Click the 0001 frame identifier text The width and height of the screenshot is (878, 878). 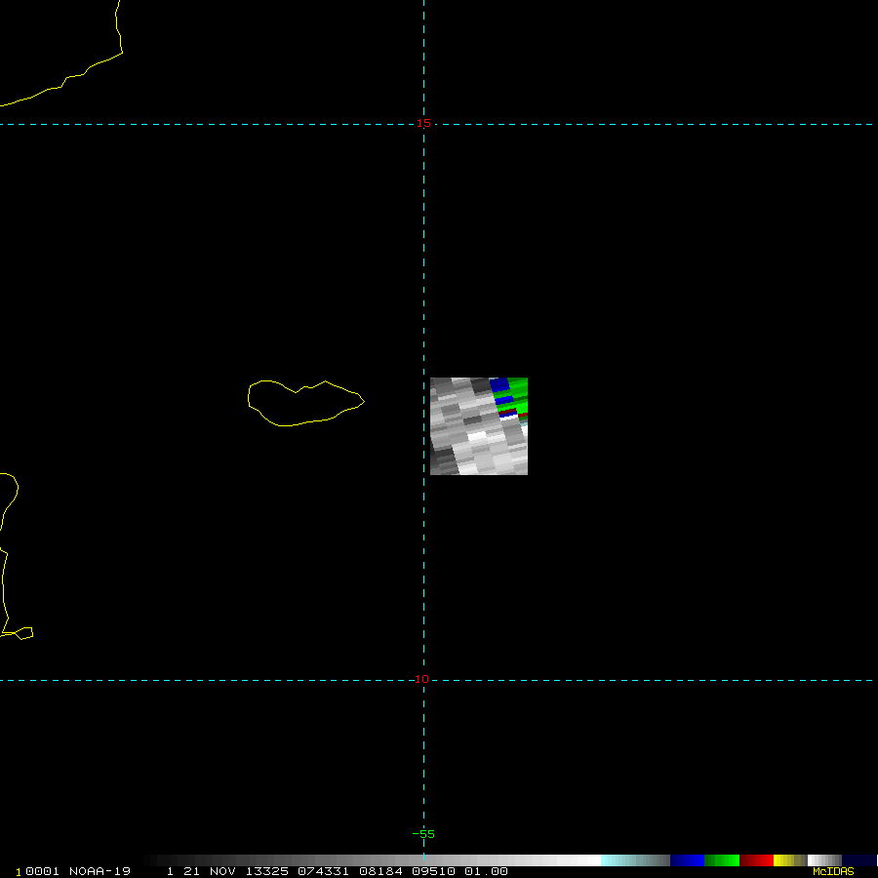tap(42, 871)
